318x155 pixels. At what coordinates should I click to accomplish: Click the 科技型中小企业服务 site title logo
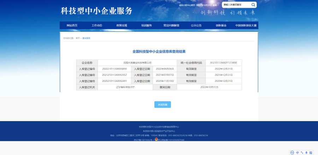pyautogui.click(x=96, y=11)
